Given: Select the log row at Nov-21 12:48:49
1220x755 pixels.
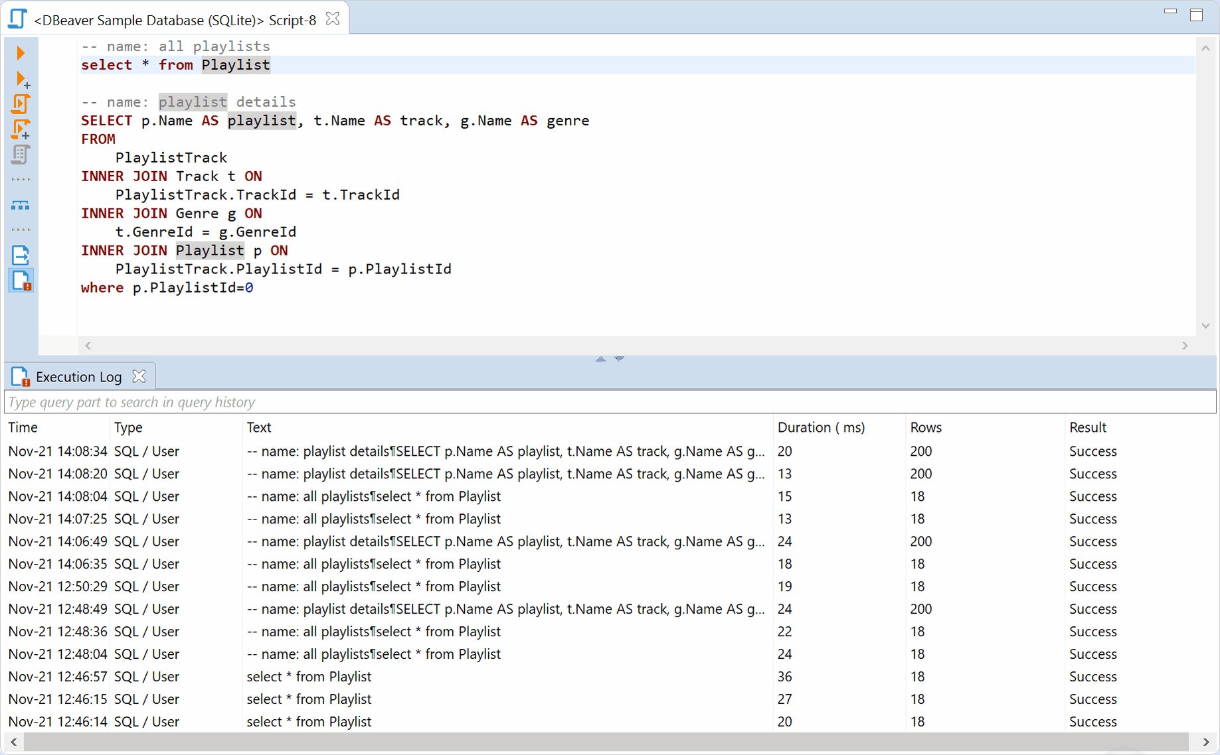Looking at the screenshot, I should click(610, 609).
